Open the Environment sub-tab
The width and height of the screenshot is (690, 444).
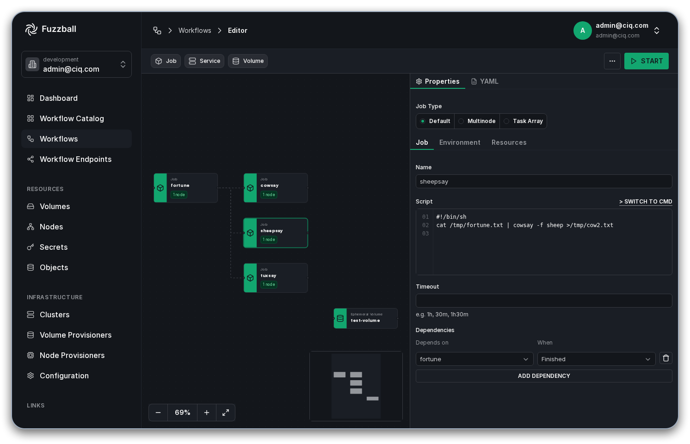(x=460, y=142)
